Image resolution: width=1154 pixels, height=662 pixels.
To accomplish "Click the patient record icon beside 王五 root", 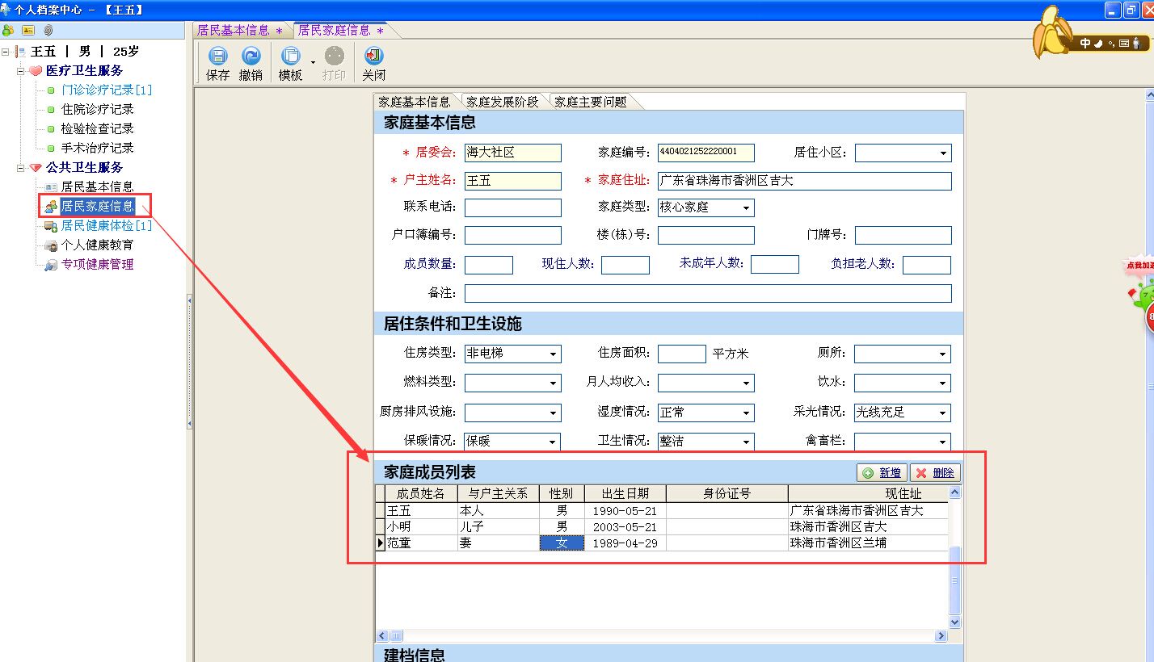I will (x=19, y=52).
